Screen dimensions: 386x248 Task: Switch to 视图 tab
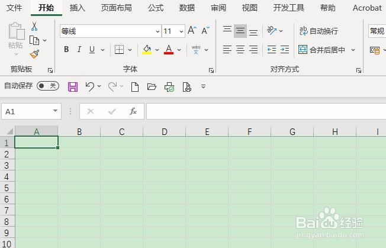pos(250,8)
